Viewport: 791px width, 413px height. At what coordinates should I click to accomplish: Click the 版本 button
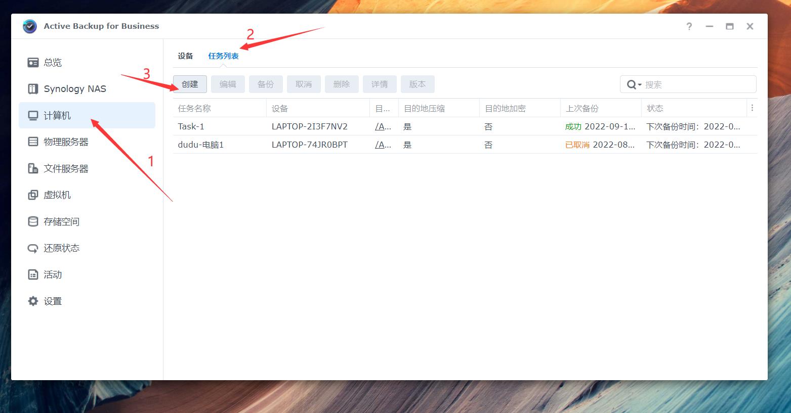[x=418, y=84]
